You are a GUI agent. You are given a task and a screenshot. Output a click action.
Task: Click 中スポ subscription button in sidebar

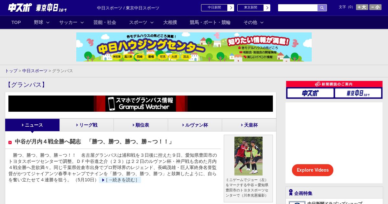tap(310, 93)
